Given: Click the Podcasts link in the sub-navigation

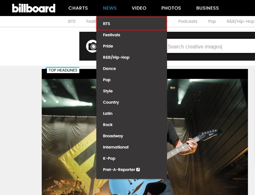Looking at the screenshot, I should click(188, 21).
